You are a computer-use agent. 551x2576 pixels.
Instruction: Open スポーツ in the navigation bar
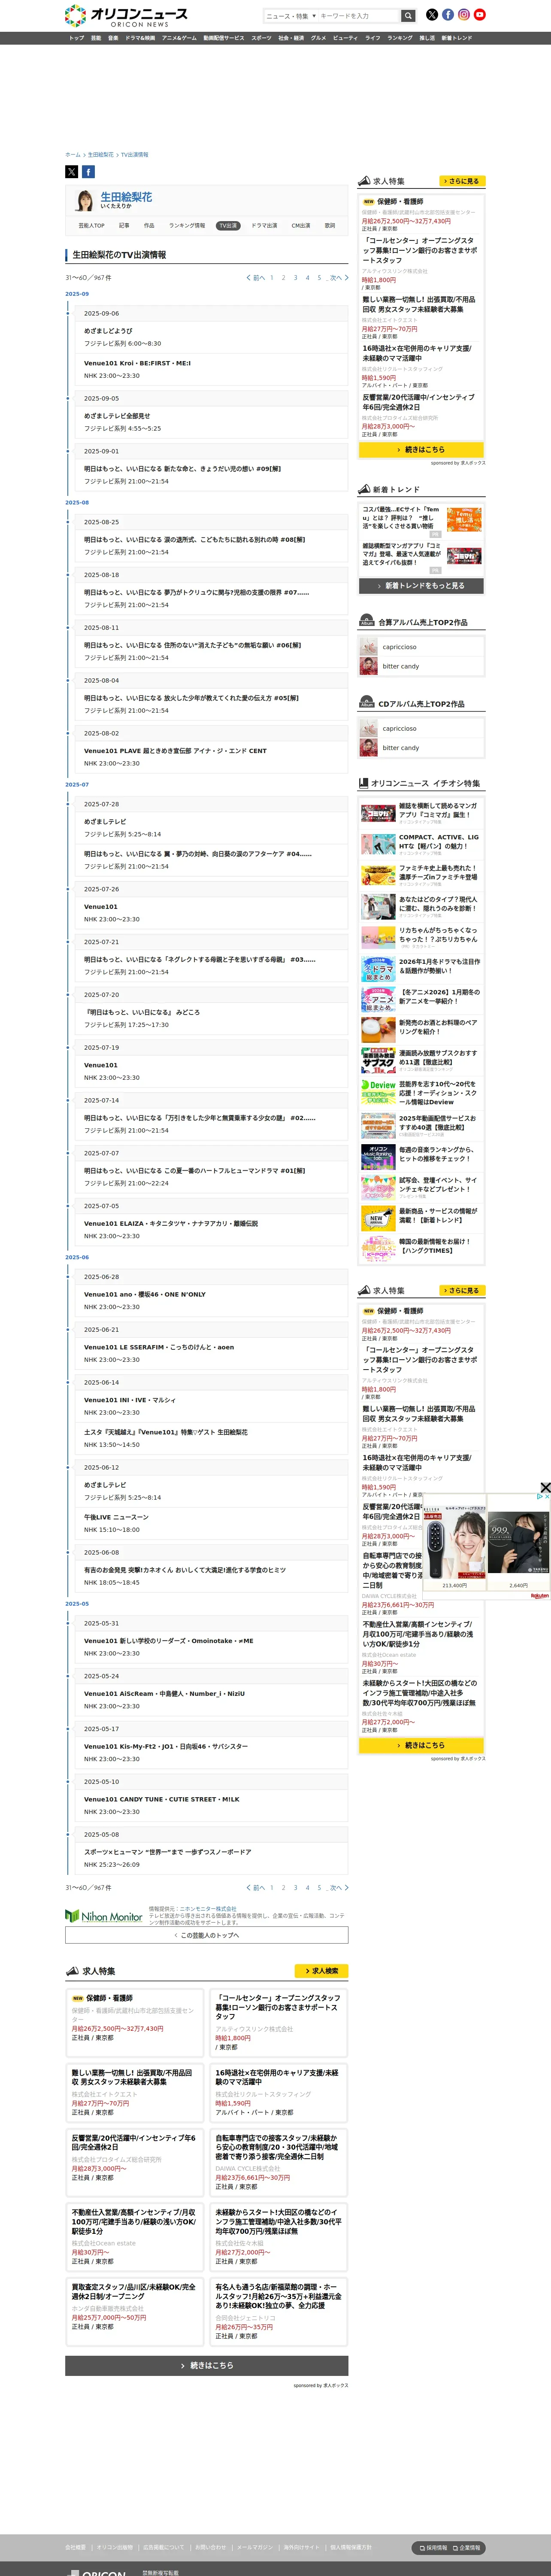(261, 38)
